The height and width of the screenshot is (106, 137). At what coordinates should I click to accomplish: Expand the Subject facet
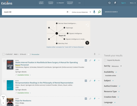tap(109, 80)
